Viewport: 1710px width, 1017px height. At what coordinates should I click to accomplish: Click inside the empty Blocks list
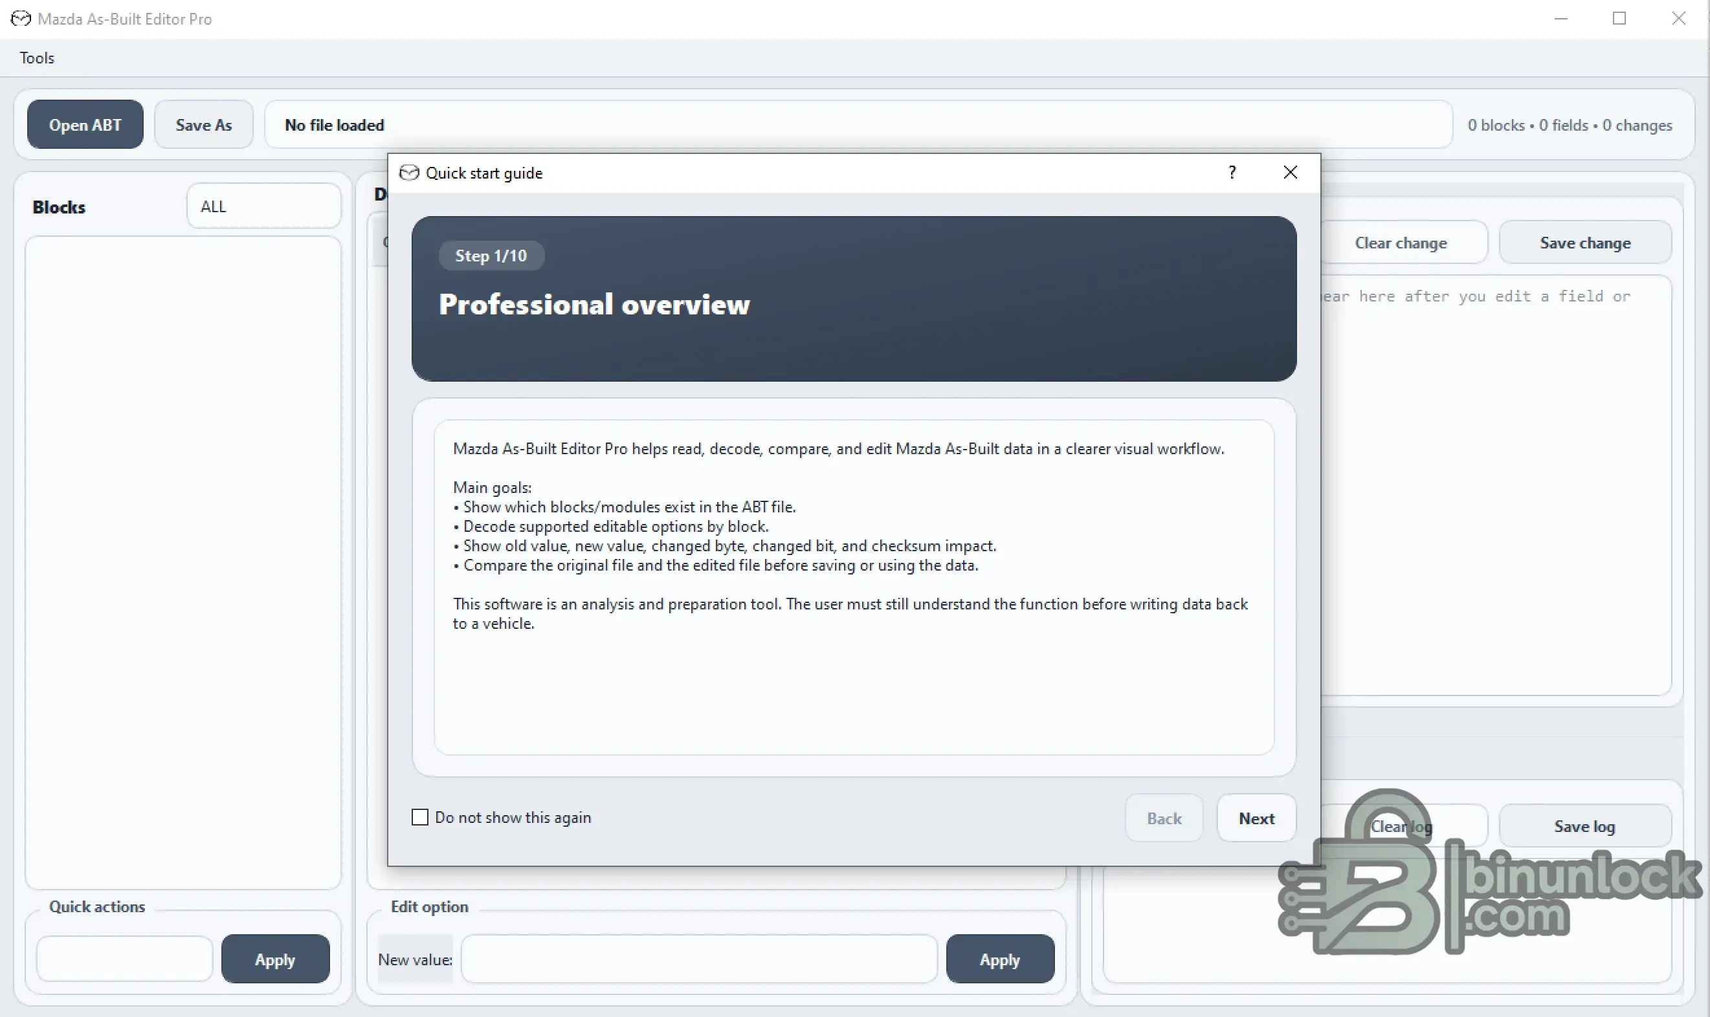pyautogui.click(x=183, y=562)
